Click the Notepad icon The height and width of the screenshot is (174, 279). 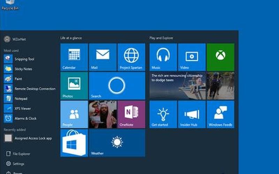(x=8, y=98)
